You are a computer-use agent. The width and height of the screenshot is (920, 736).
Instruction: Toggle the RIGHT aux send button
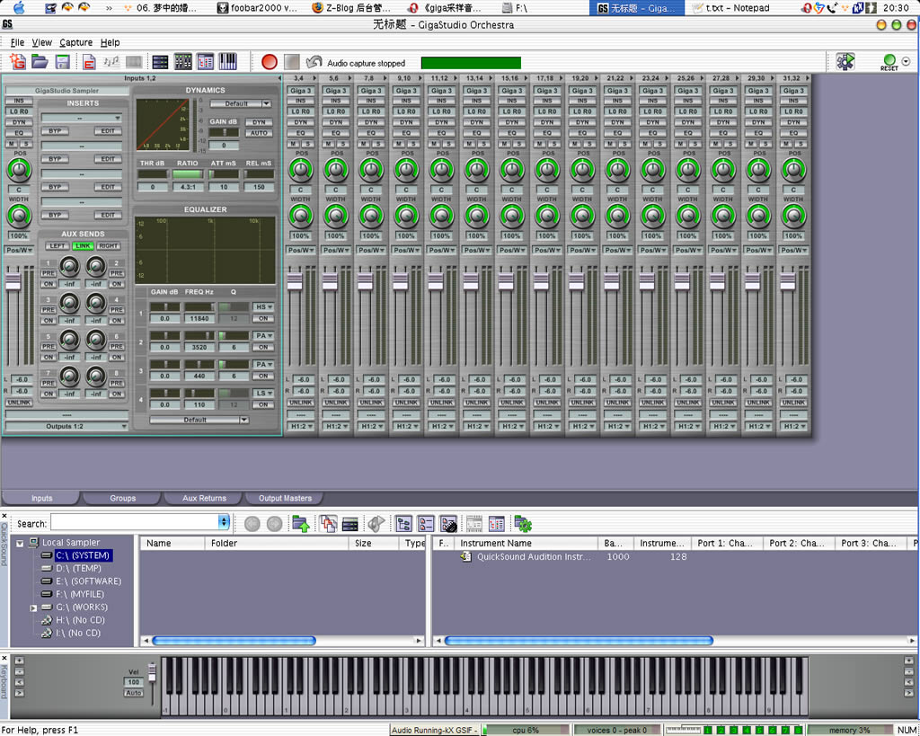109,246
